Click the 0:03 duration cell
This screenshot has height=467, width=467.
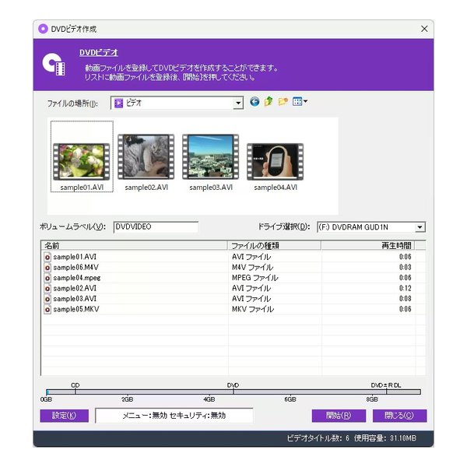405,268
